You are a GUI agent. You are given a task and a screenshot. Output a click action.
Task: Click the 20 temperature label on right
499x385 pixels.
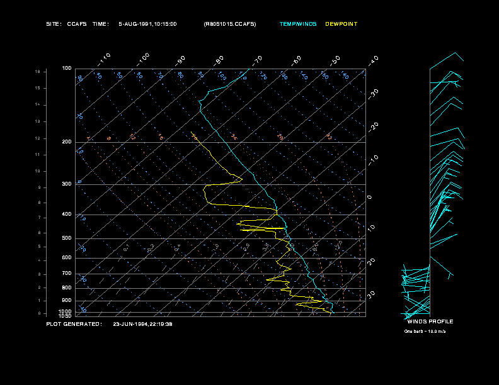coord(371,262)
